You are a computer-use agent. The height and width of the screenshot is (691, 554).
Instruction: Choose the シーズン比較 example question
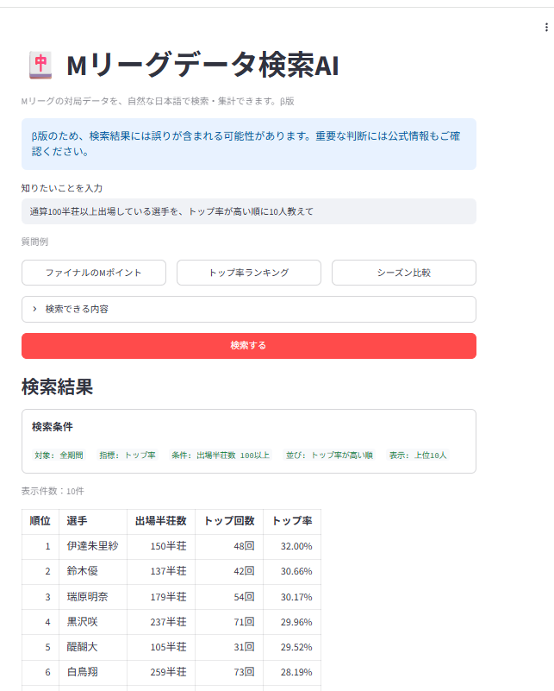404,273
